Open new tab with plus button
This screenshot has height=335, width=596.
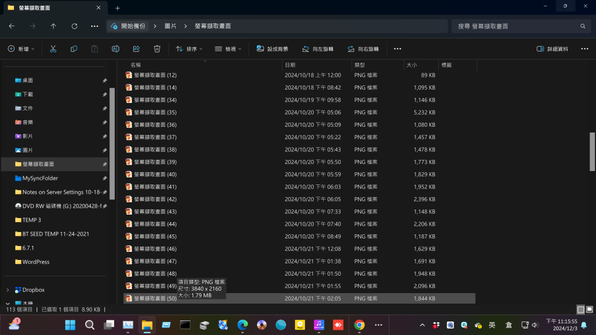[x=118, y=8]
